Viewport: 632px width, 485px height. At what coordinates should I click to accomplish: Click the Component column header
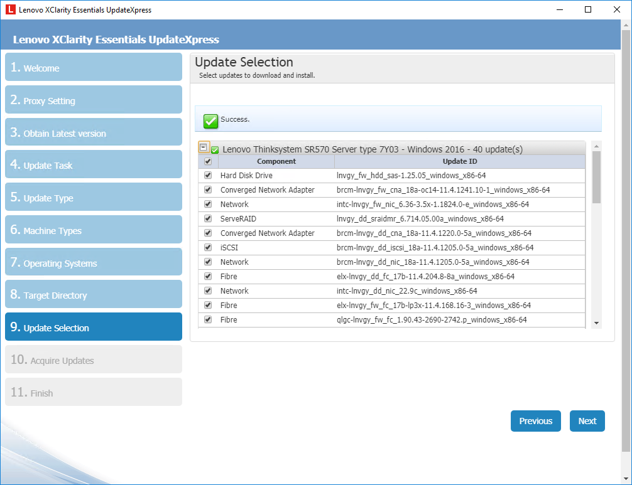coord(276,161)
